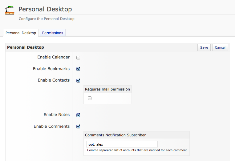The width and height of the screenshot is (235, 161).
Task: Click the large Personal Desktop page title
Action: click(45, 9)
